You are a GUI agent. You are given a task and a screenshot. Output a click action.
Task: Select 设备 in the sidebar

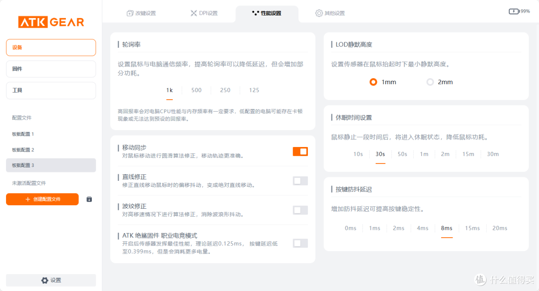click(51, 47)
